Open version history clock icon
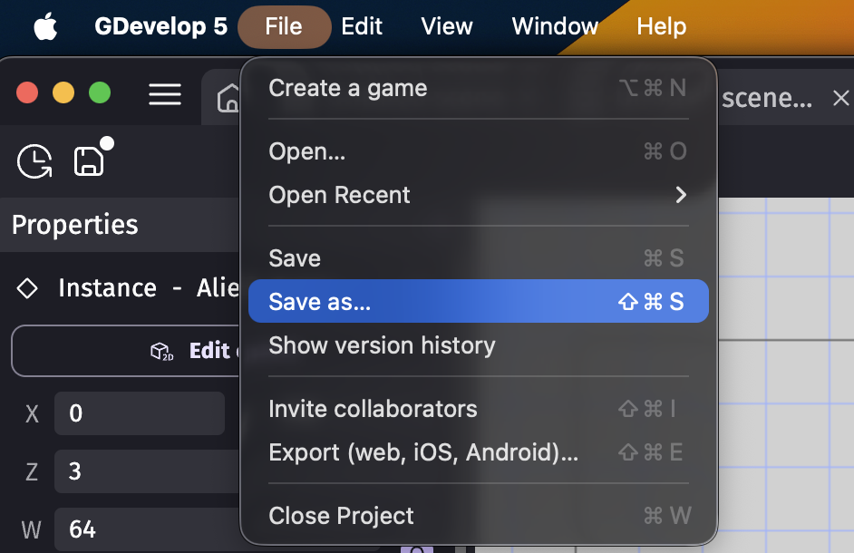854x553 pixels. point(35,162)
